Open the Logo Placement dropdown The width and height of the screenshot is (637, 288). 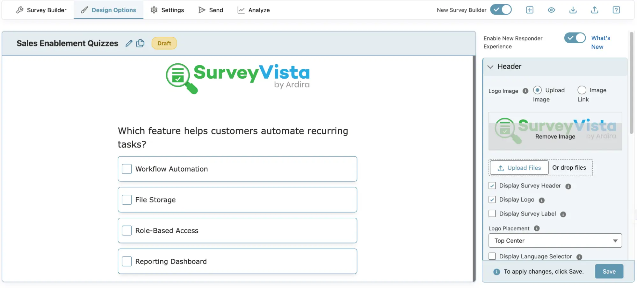pyautogui.click(x=555, y=241)
